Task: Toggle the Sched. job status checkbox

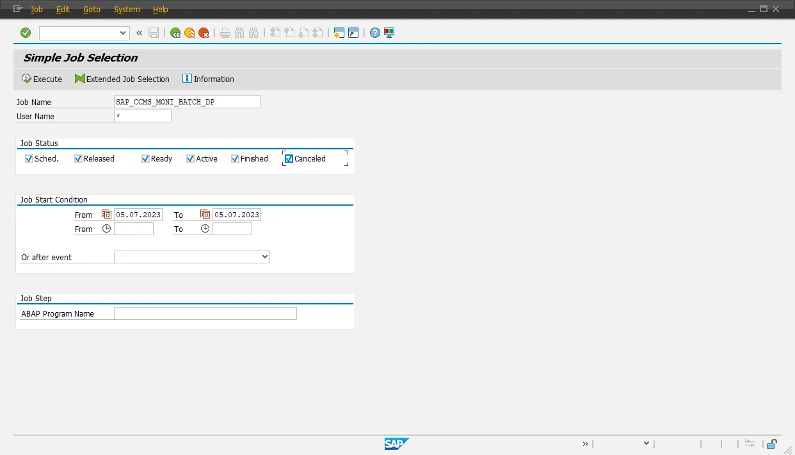Action: pos(29,159)
